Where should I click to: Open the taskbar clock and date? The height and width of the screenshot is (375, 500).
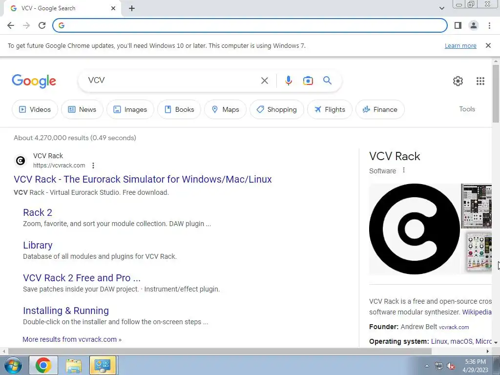coord(475,366)
